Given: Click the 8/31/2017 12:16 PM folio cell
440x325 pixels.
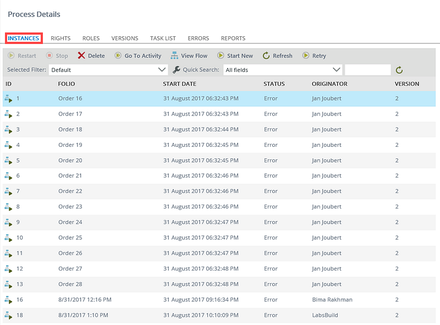Looking at the screenshot, I should tap(85, 300).
